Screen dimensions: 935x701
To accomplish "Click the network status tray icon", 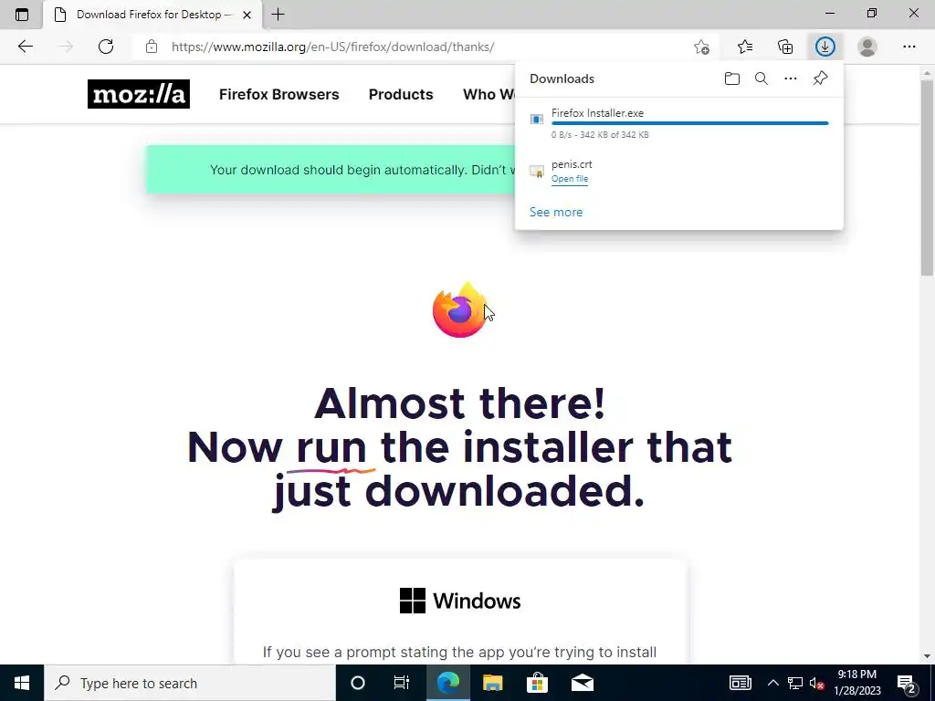I will (x=795, y=683).
